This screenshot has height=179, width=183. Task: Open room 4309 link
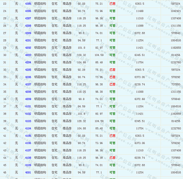pos(28,33)
